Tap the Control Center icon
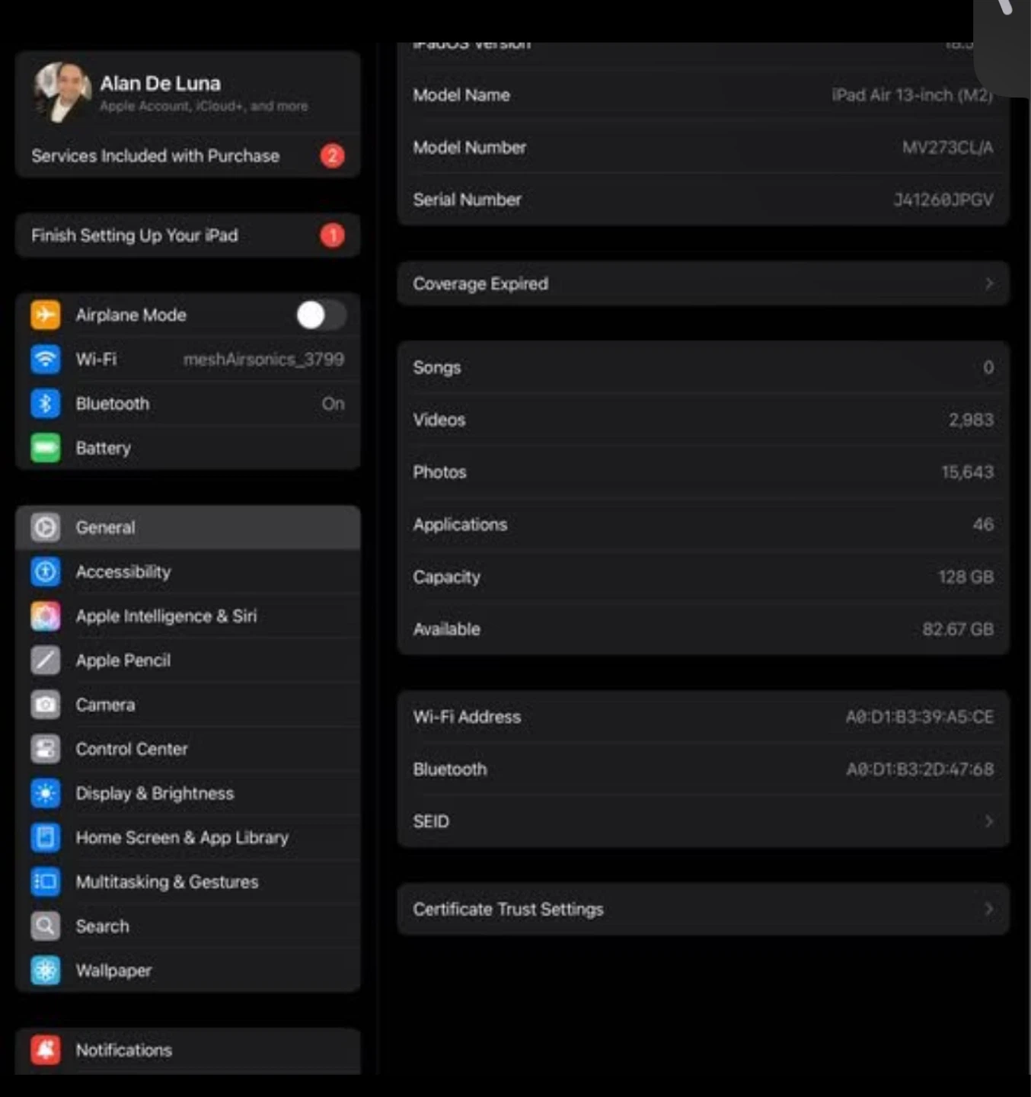1031x1097 pixels. coord(46,749)
